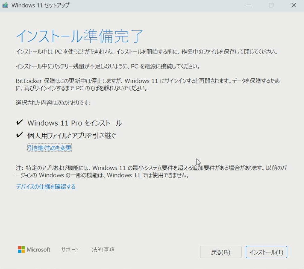Click the checkmark beside Windows 11 Pro をインストール
The height and width of the screenshot is (269, 304).
[20, 122]
